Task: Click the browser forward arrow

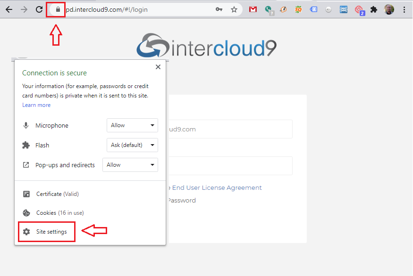Action: pyautogui.click(x=24, y=10)
